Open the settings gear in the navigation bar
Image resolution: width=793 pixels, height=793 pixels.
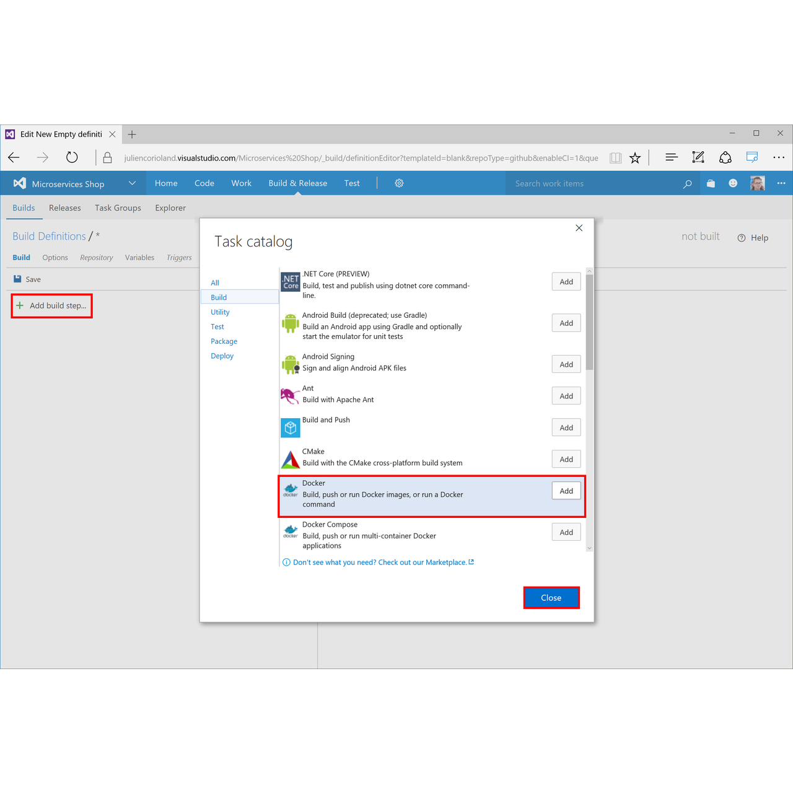[x=398, y=183]
